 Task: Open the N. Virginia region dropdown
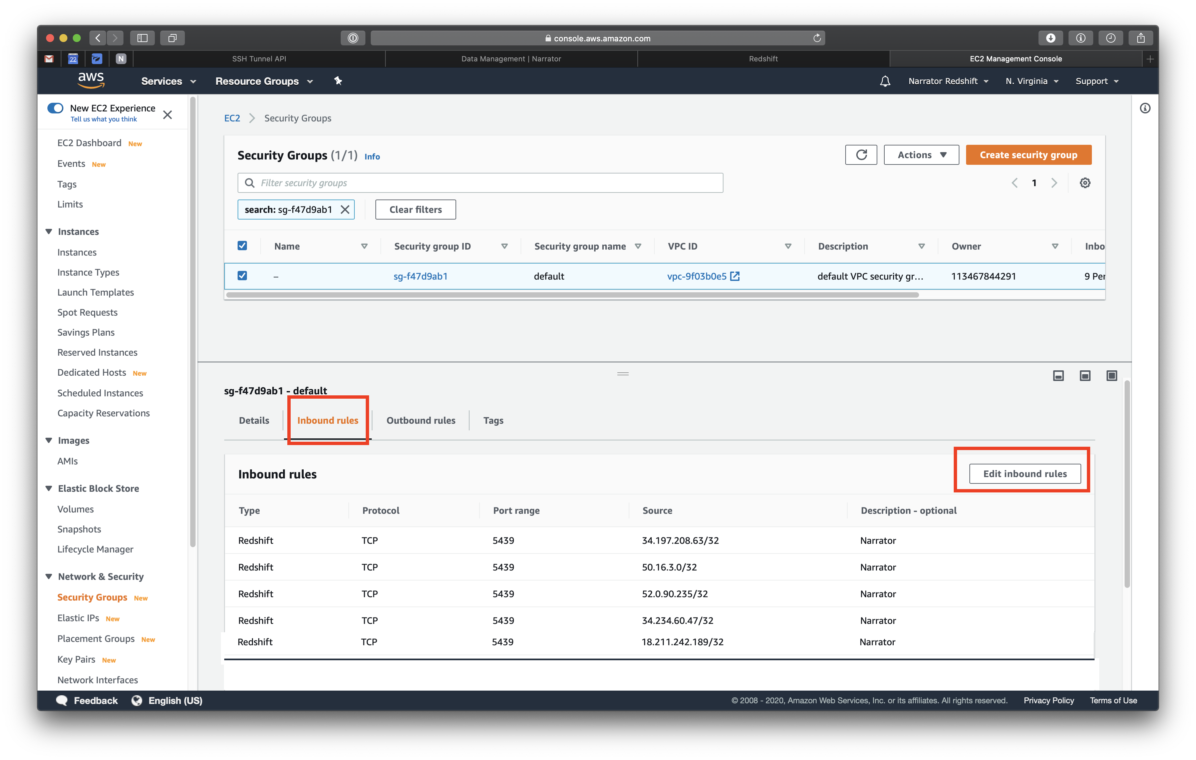1031,81
